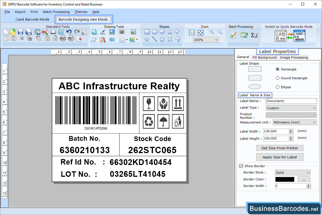The height and width of the screenshot is (215, 322).
Task: Save the current label
Action: pos(20,32)
